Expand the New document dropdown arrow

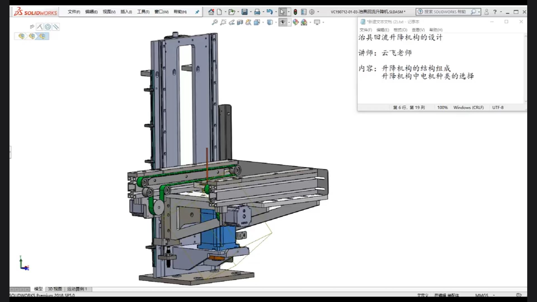tap(226, 12)
